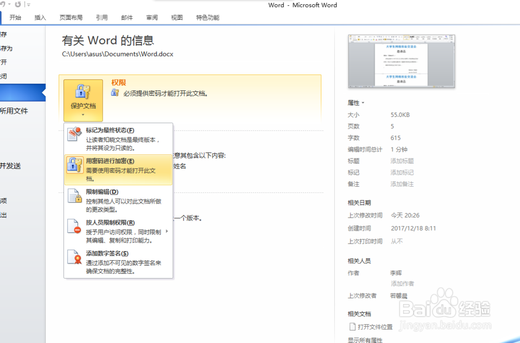Open the 邮件 tab
The image size is (520, 343).
click(x=127, y=18)
